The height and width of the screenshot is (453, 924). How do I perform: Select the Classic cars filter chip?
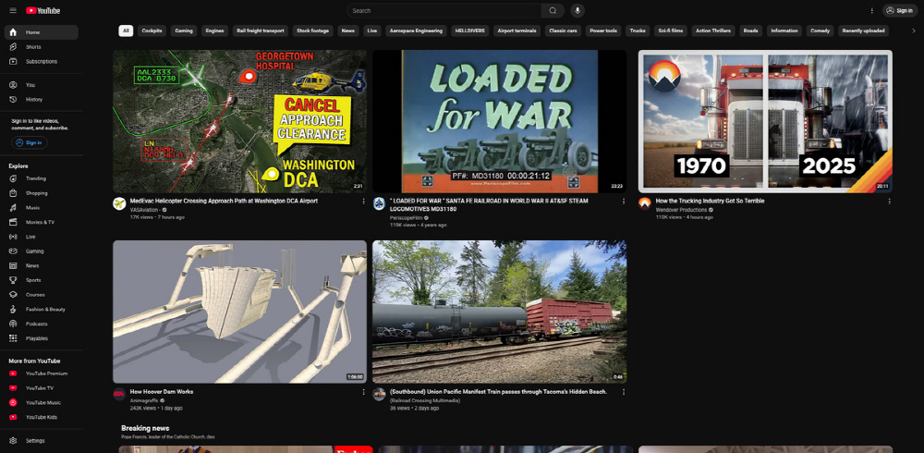563,31
